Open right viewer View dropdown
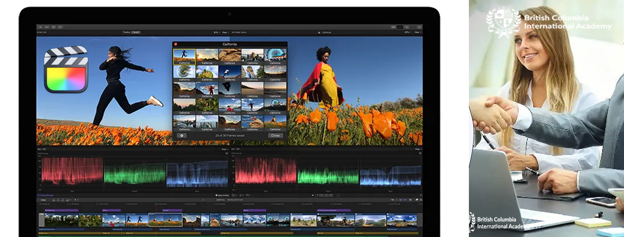This screenshot has height=237, width=624. 418,32
